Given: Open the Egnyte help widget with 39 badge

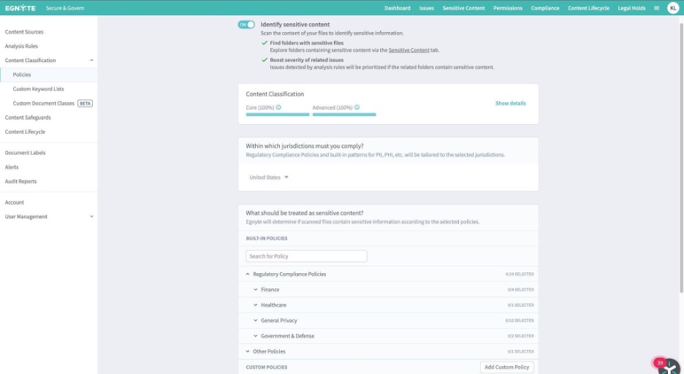Looking at the screenshot, I should [x=668, y=366].
